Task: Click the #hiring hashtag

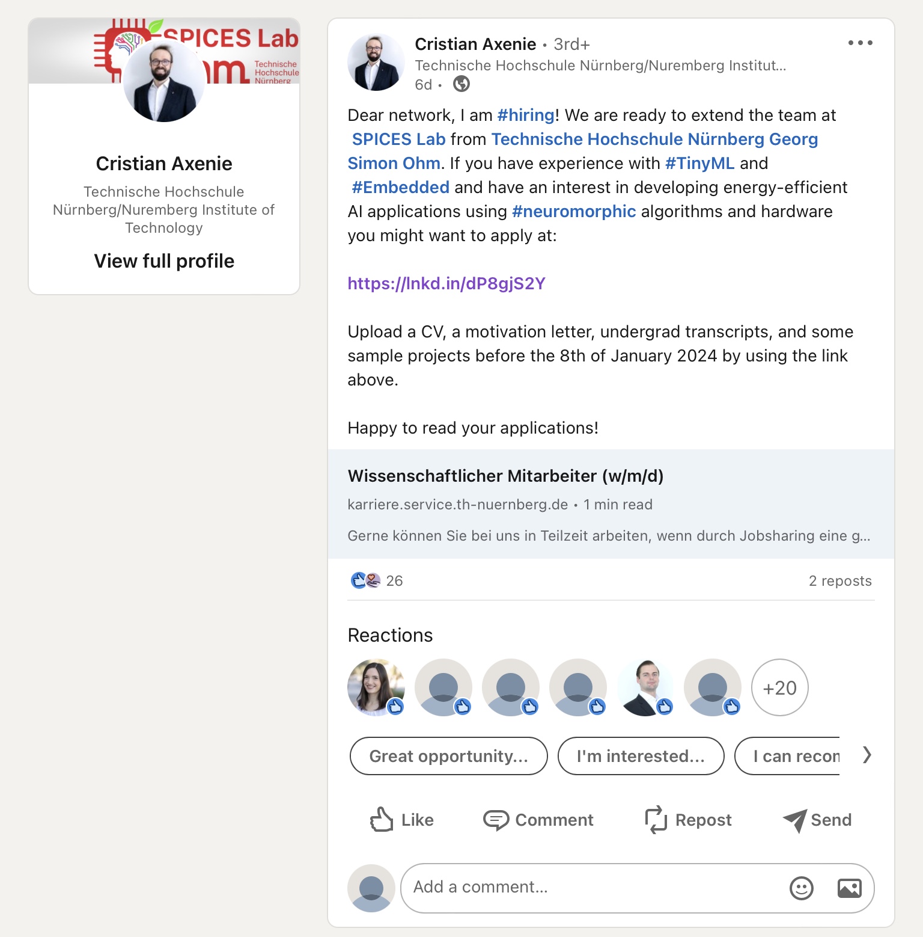Action: click(526, 115)
